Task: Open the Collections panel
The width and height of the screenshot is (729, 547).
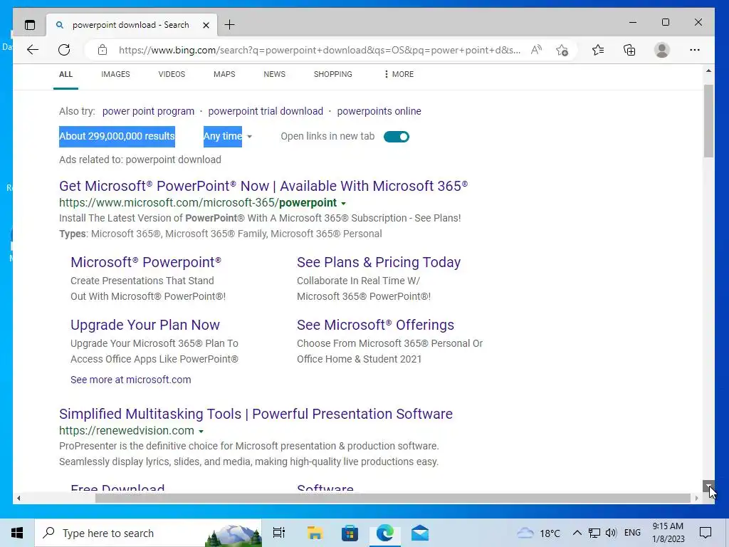Action: pos(629,50)
